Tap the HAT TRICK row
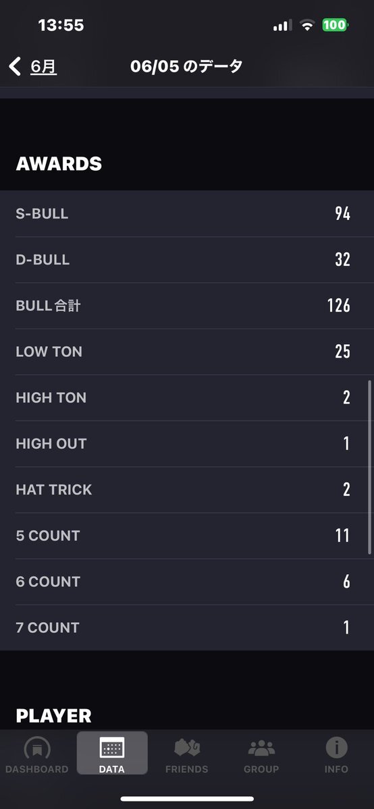Image resolution: width=374 pixels, height=809 pixels. pyautogui.click(x=187, y=490)
